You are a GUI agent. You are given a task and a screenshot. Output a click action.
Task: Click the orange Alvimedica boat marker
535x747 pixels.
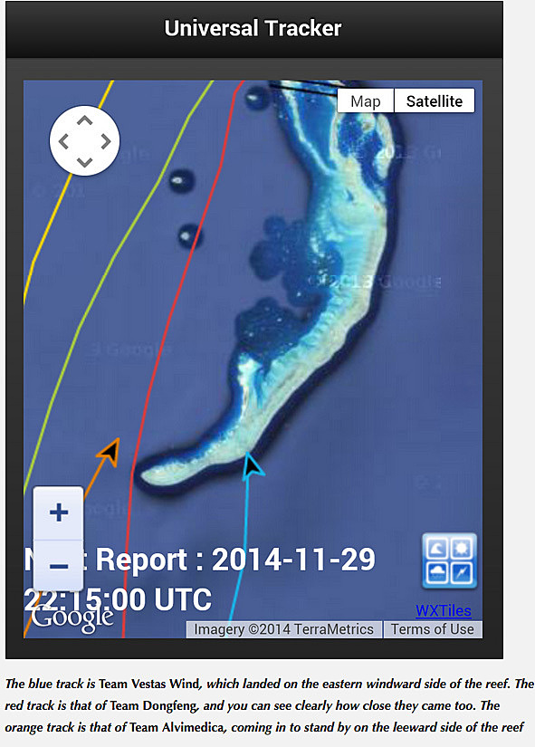coord(110,451)
